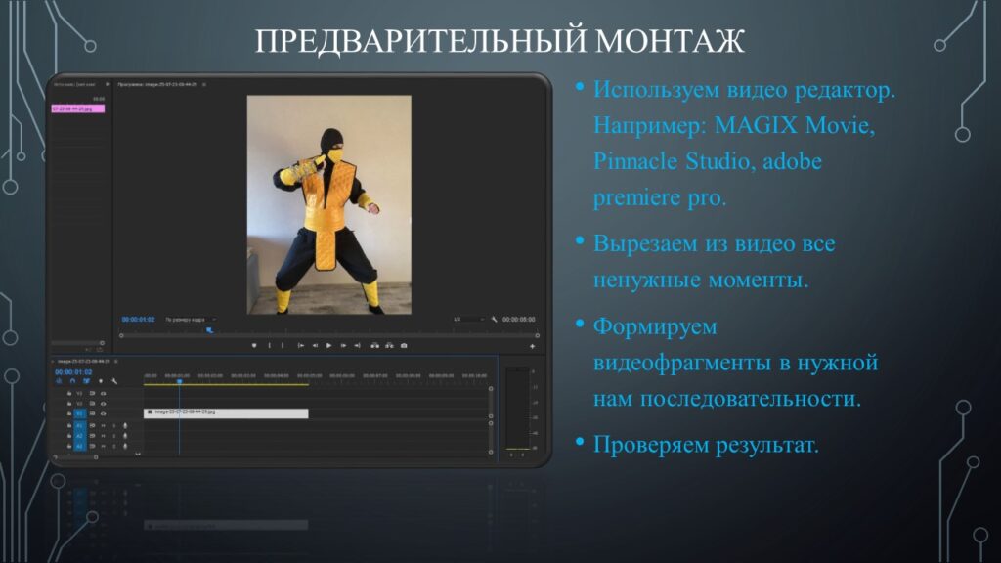Screen dimensions: 1001x563
Task: Open the button editor plus icon
Action: coord(532,346)
